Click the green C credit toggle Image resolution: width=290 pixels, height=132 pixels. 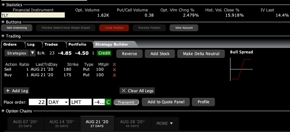click(x=108, y=102)
